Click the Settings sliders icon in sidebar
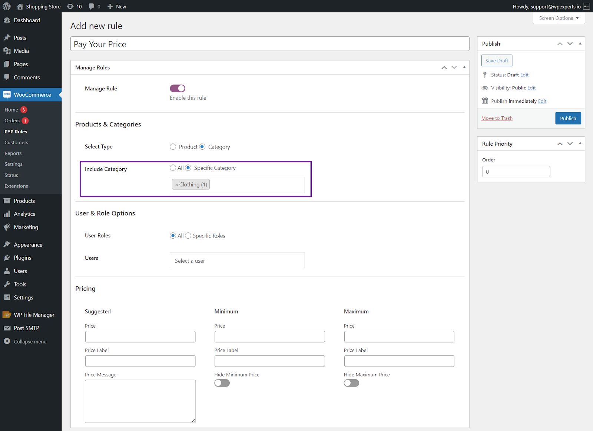This screenshot has width=593, height=431. pos(7,297)
